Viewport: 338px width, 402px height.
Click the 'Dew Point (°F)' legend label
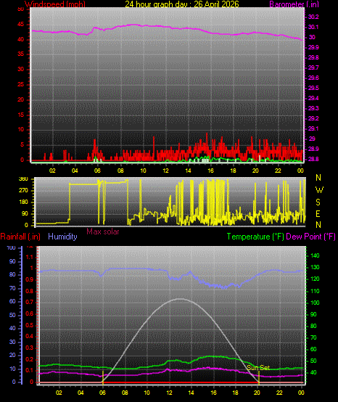(x=310, y=237)
